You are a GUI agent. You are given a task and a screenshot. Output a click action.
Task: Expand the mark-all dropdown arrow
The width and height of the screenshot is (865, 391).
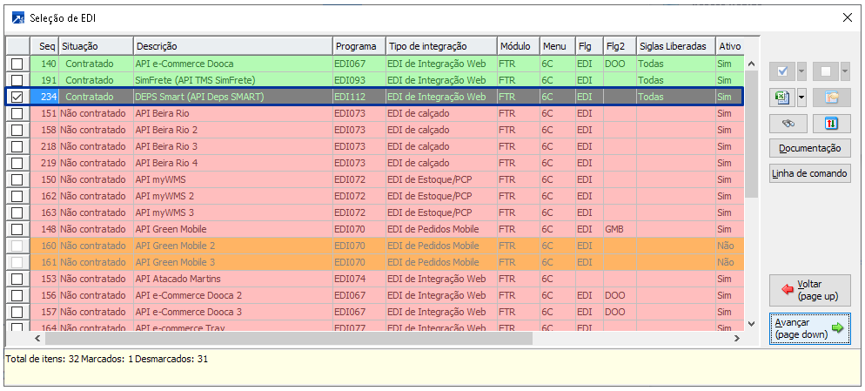click(801, 71)
